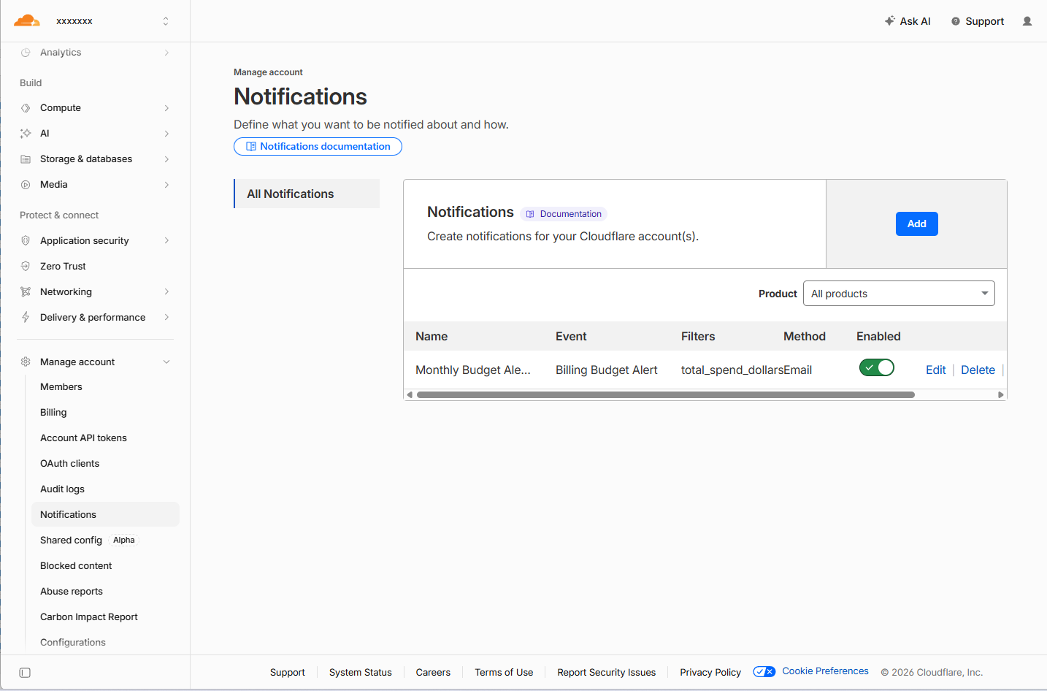The height and width of the screenshot is (691, 1047).
Task: Click the Cookie Preferences toggle icon
Action: point(764,672)
